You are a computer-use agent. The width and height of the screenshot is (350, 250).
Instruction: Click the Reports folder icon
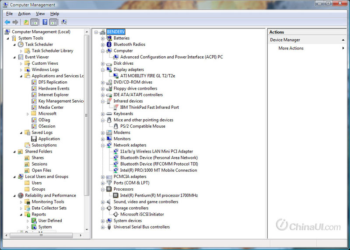(27, 215)
